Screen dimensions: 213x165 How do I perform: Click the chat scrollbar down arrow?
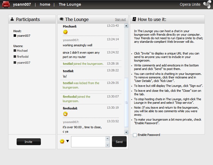126,132
